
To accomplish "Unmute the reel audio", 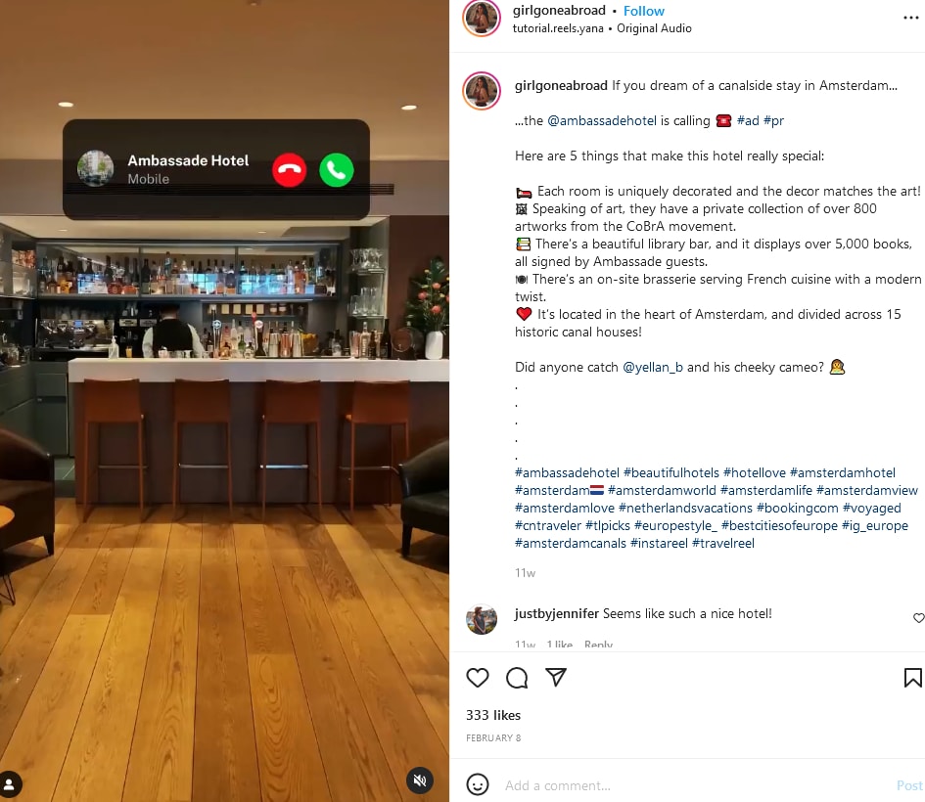I will (x=420, y=780).
